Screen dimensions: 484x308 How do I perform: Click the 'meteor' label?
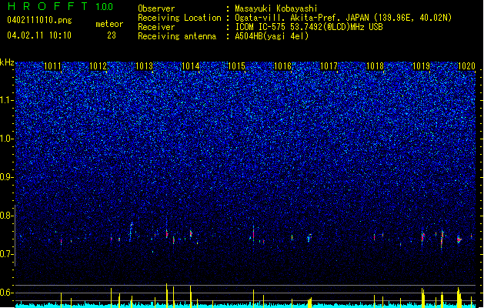[x=109, y=24]
